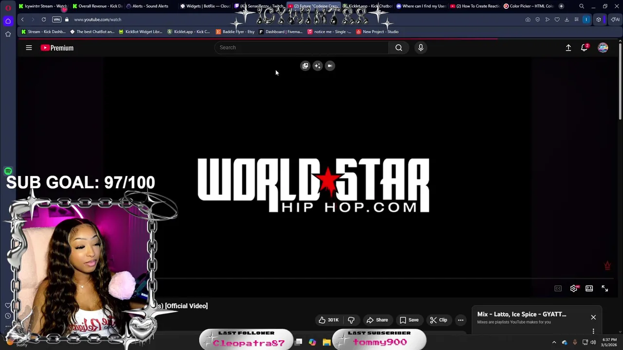Open Spotify in the Opera sidebar
Screen dimensions: 623x350
pyautogui.click(x=8, y=171)
